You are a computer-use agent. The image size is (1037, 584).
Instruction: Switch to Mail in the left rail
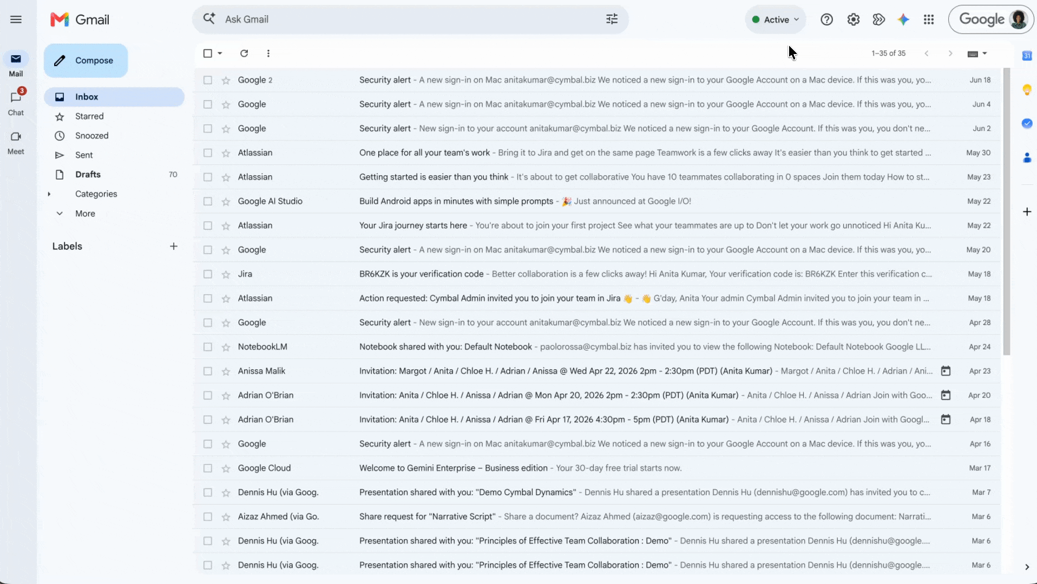pyautogui.click(x=16, y=64)
